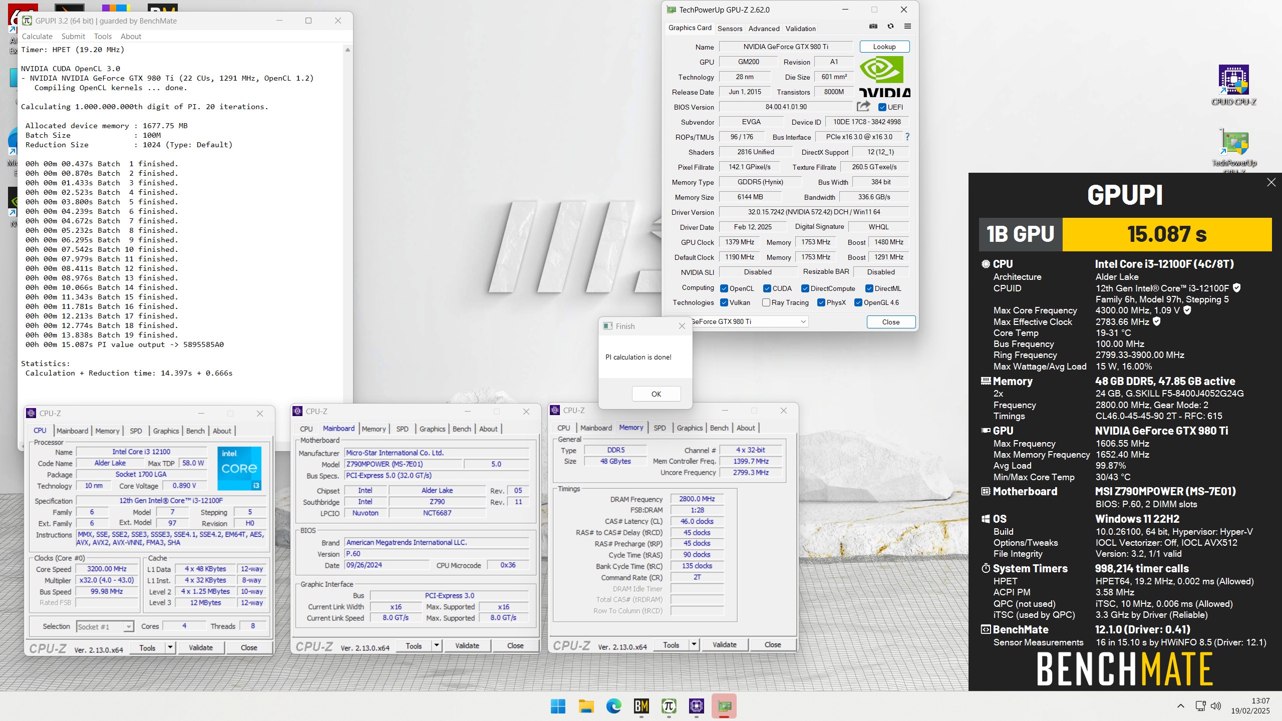This screenshot has height=721, width=1282.
Task: Toggle PhysX checkbox
Action: (x=821, y=302)
